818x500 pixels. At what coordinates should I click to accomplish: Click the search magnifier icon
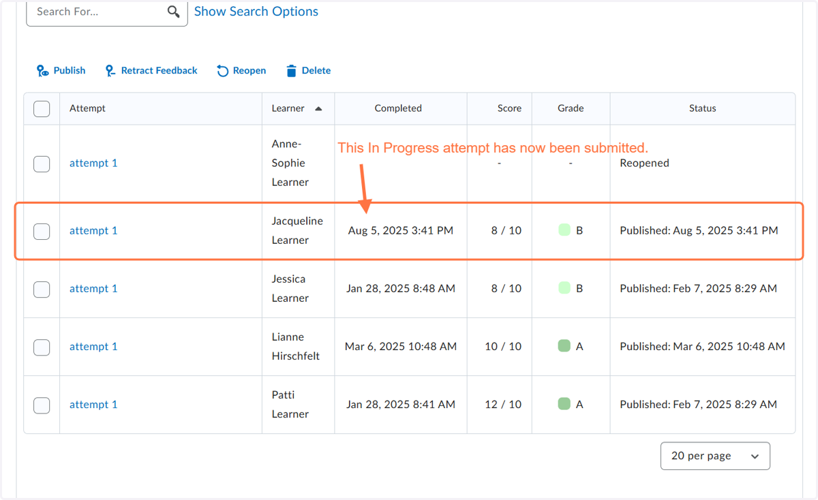point(174,12)
